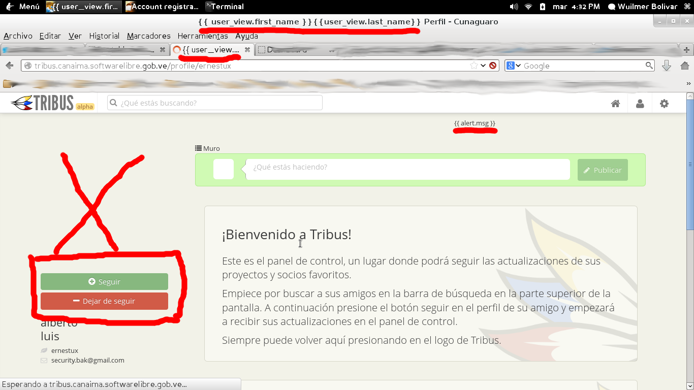The image size is (694, 390).
Task: Click the avatar thumbnail beside post field
Action: pos(224,169)
